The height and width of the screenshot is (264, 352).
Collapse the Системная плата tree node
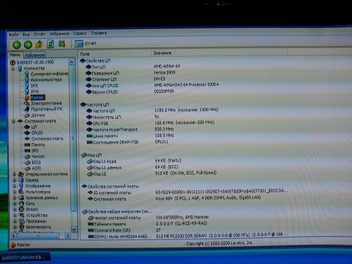click(x=13, y=121)
